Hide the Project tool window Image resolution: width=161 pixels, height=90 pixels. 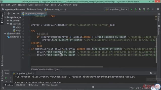click(x=18, y=13)
